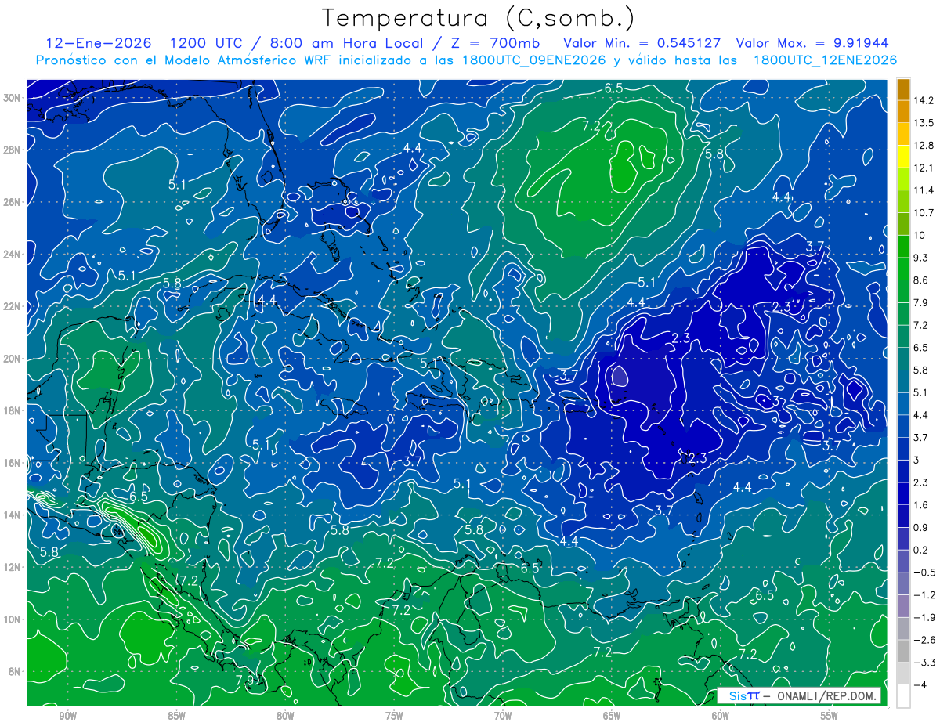
Task: Click the "90W" longitude axis label
Action: coord(67,716)
